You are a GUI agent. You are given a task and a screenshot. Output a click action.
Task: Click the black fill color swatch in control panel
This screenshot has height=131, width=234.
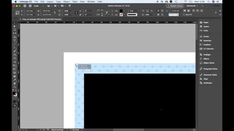(x=121, y=11)
